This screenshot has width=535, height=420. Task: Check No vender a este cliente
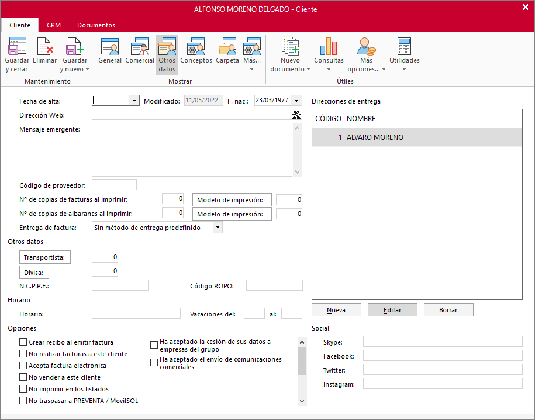pyautogui.click(x=23, y=377)
